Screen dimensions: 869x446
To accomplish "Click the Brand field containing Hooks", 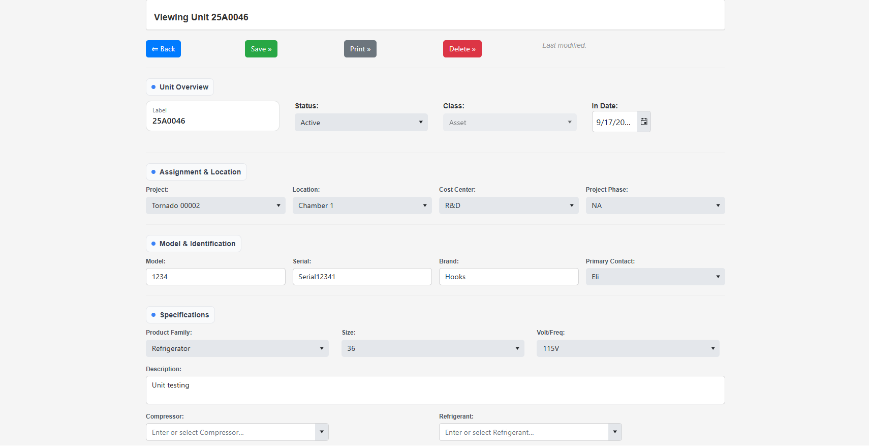I will (x=508, y=277).
